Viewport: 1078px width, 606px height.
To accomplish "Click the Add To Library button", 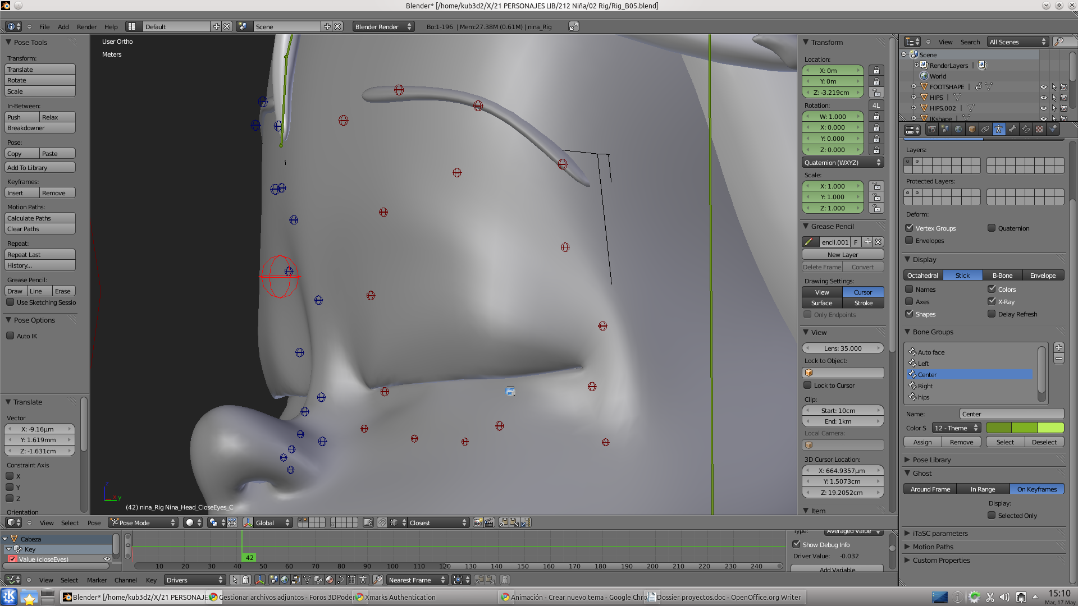I will click(40, 168).
